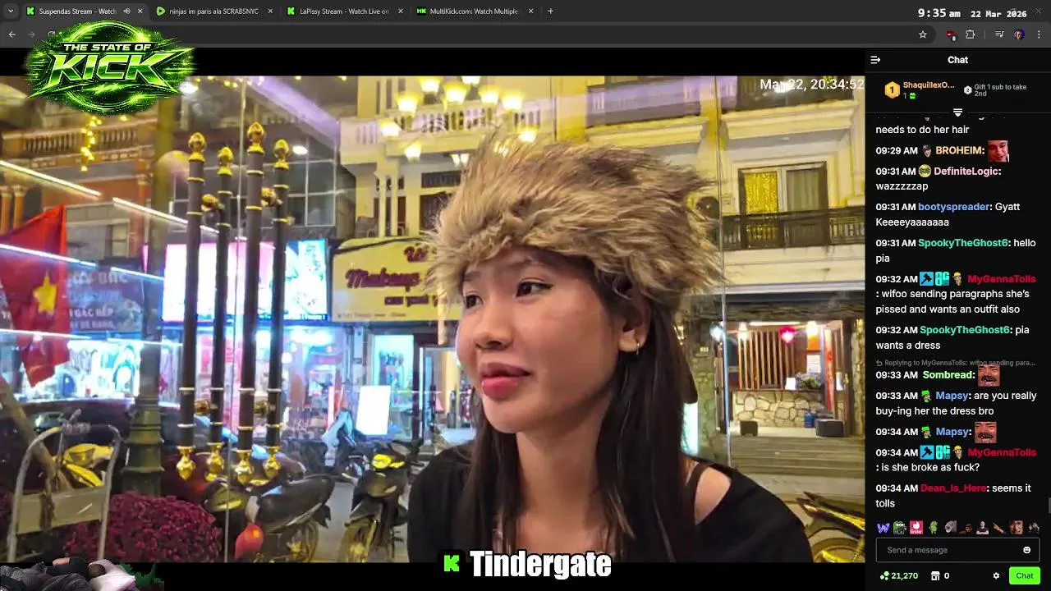Open the channel points balance 21,270
1051x591 pixels.
(x=898, y=575)
